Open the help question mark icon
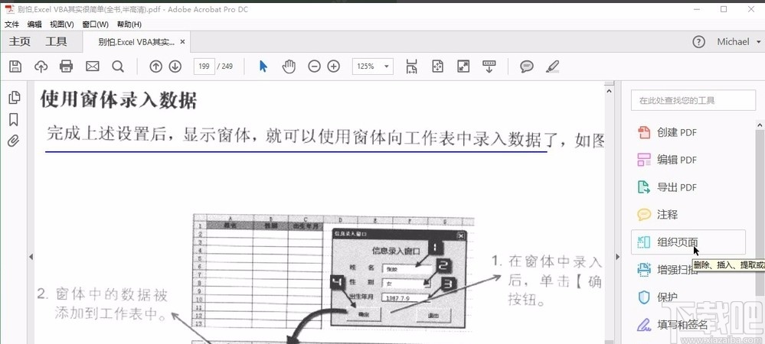The height and width of the screenshot is (344, 765). (698, 42)
